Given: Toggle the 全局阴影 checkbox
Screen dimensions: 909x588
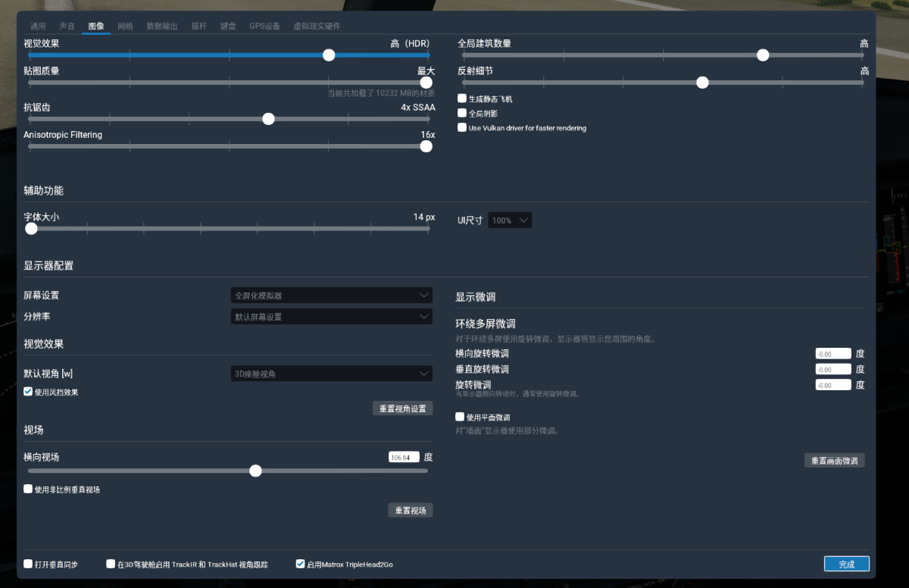Looking at the screenshot, I should (462, 113).
